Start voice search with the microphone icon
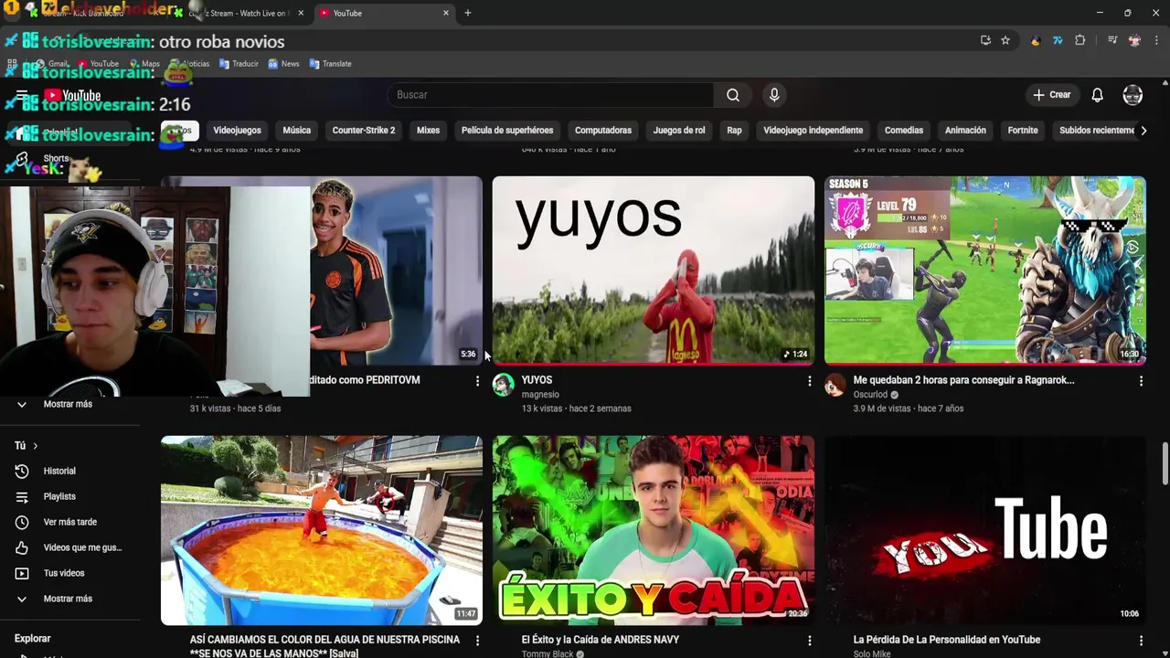The height and width of the screenshot is (658, 1170). pyautogui.click(x=774, y=95)
